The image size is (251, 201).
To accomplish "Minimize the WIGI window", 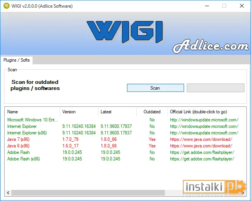I will tap(207, 6).
